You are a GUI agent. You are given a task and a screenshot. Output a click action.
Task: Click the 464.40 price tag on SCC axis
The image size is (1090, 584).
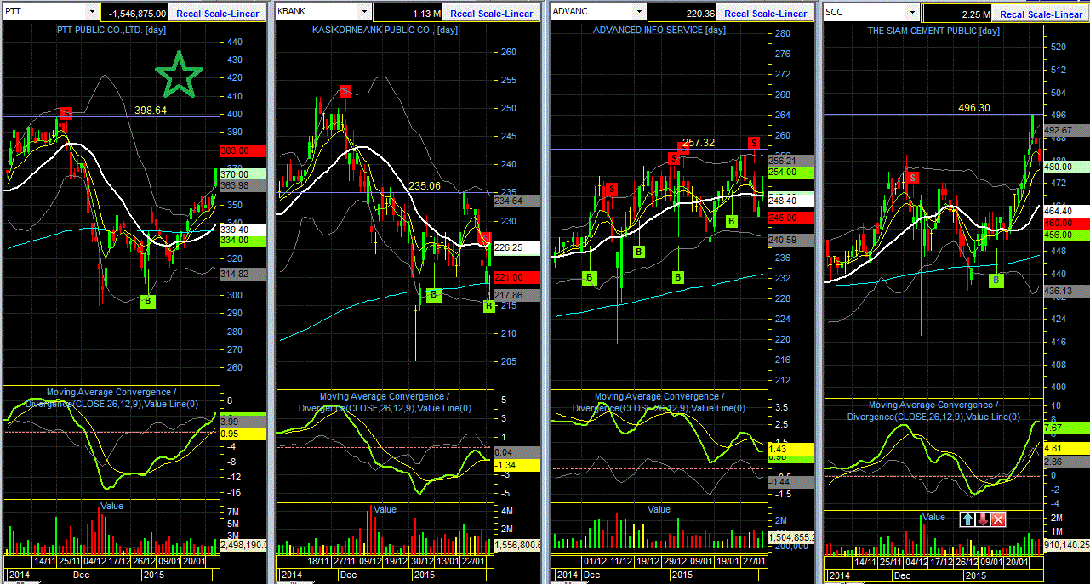[x=1065, y=210]
